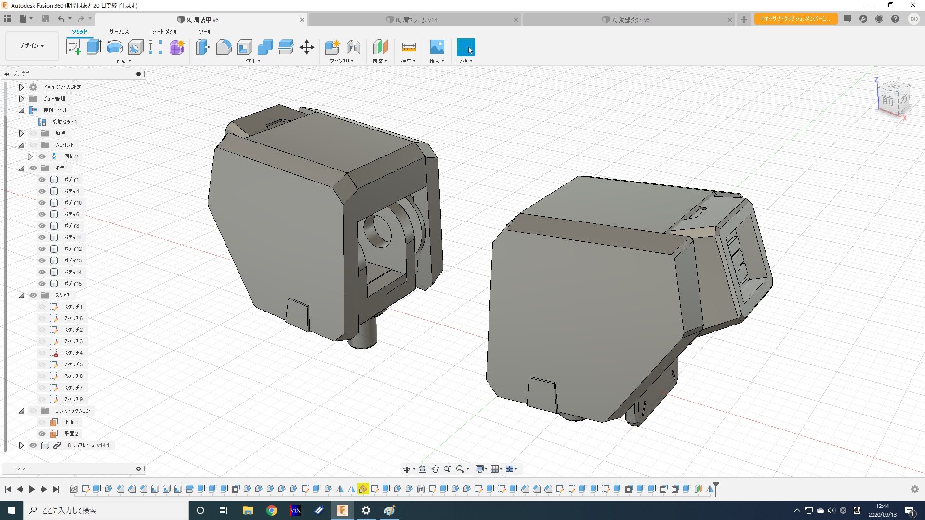The width and height of the screenshot is (925, 520).
Task: Click the Measure inspect icon
Action: [409, 47]
